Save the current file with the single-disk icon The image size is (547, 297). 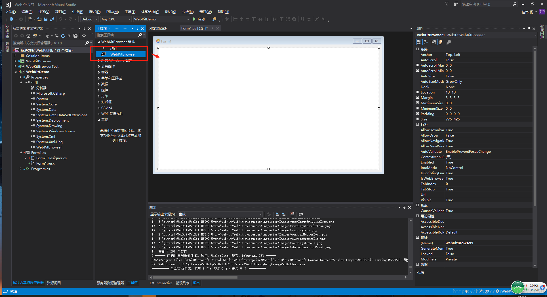pos(46,19)
